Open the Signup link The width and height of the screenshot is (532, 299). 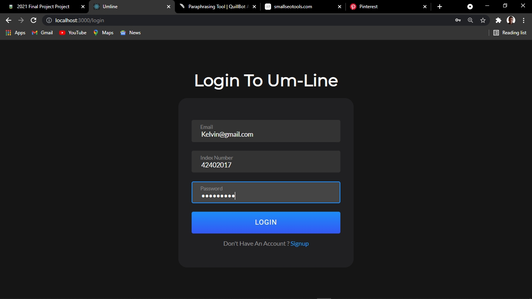(299, 243)
